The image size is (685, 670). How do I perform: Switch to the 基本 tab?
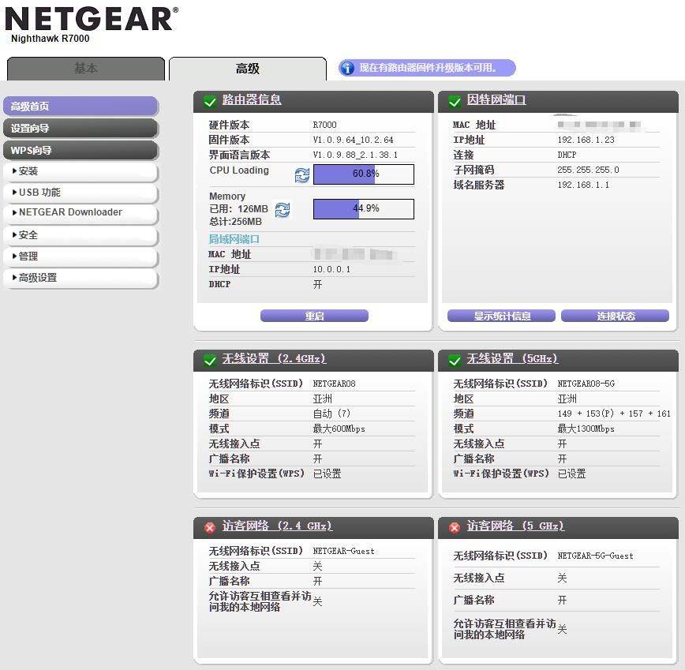[x=86, y=69]
